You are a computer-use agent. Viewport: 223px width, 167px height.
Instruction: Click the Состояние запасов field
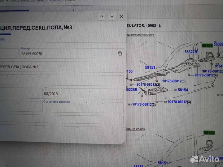coord(82,107)
